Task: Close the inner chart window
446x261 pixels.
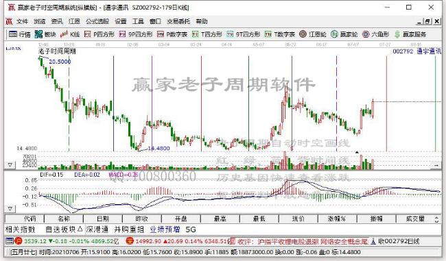Action: tap(437, 21)
